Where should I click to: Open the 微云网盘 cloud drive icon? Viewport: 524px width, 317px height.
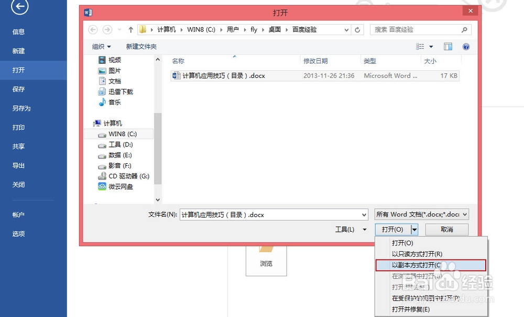103,187
